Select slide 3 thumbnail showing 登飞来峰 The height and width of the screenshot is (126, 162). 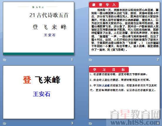pos(39,92)
